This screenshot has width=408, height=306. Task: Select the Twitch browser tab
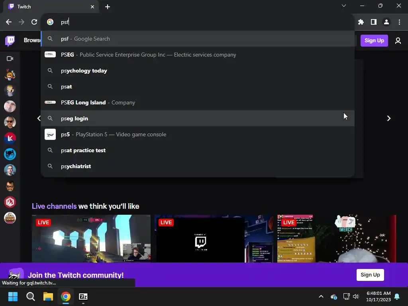click(51, 7)
